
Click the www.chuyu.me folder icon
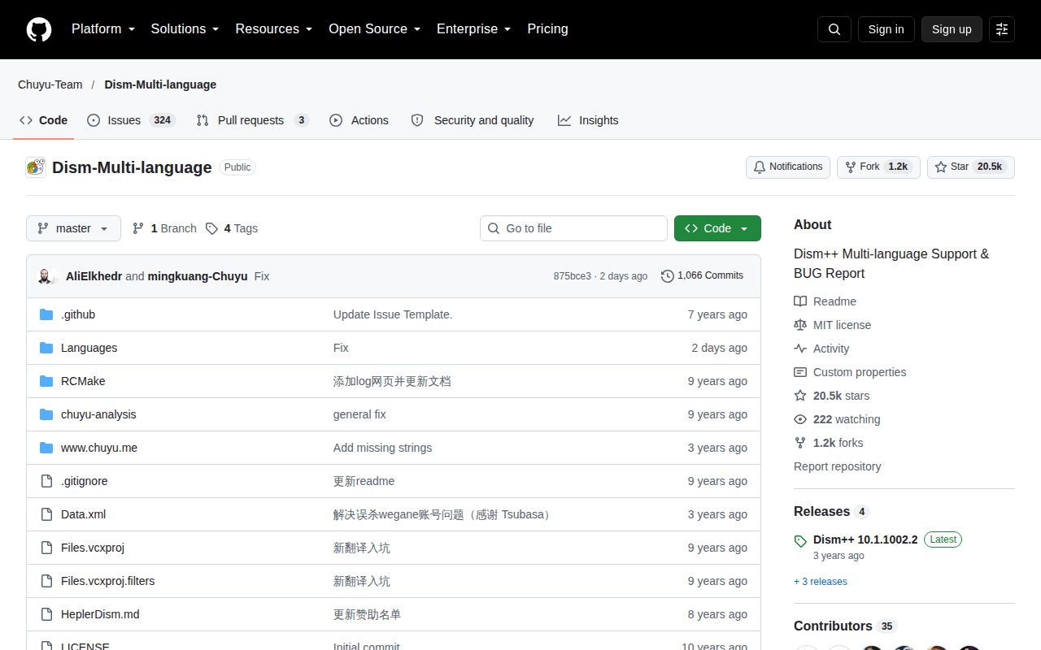click(46, 448)
